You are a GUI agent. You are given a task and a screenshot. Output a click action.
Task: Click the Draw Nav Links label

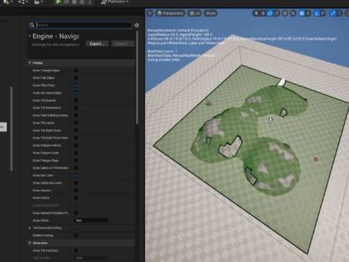pyautogui.click(x=43, y=175)
